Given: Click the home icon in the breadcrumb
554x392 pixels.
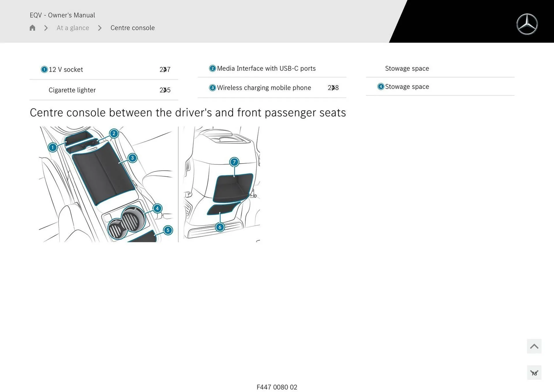Looking at the screenshot, I should coord(32,28).
